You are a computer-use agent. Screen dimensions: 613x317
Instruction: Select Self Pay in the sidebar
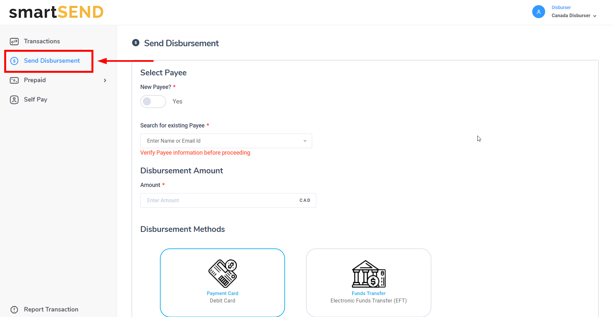[36, 100]
